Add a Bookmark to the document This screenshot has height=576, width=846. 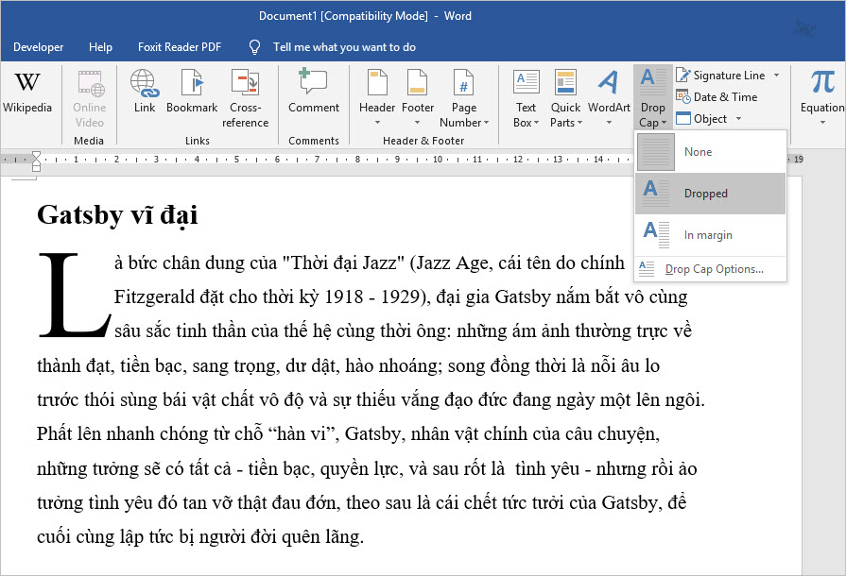pos(192,93)
